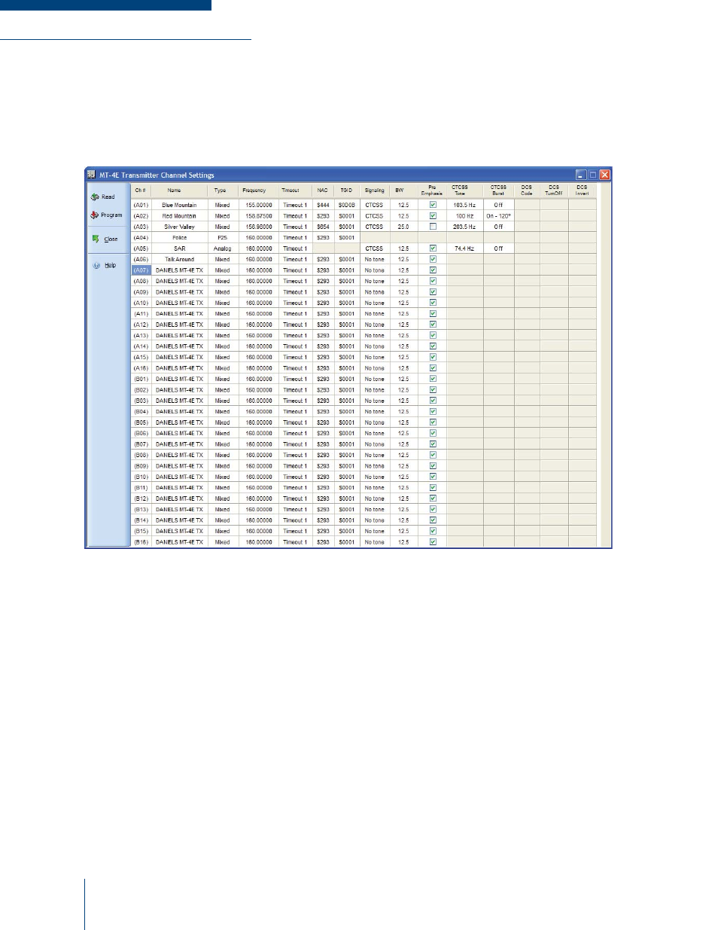Toggle Pre Emphasis checkbox on row A10
The image size is (718, 930).
pos(433,303)
